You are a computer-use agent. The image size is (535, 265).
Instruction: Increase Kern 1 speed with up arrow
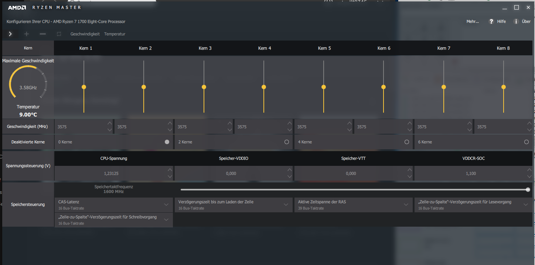(x=110, y=123)
